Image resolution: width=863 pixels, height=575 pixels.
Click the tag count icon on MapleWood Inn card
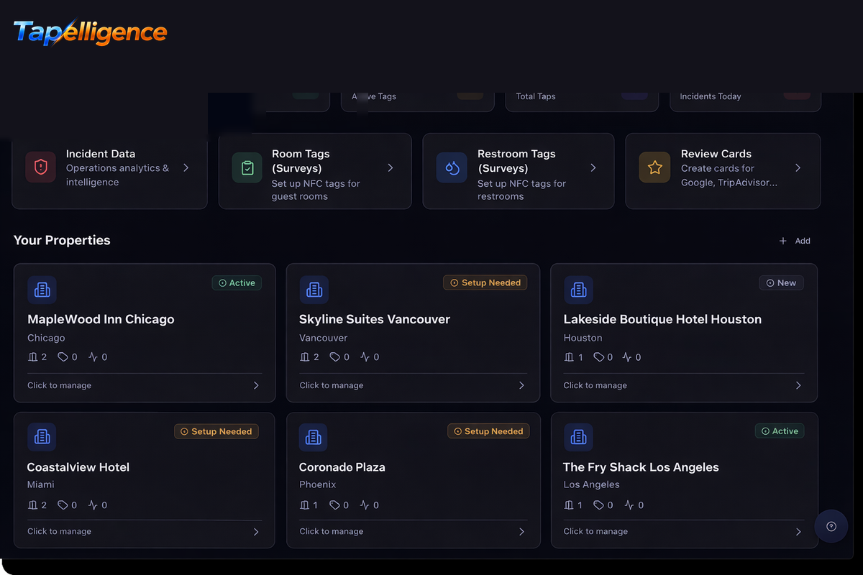click(63, 357)
